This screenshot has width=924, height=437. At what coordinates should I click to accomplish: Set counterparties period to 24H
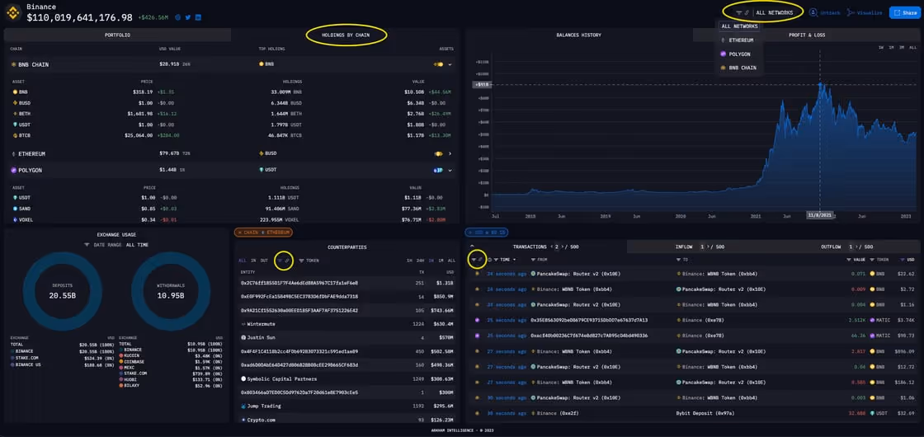pos(419,260)
